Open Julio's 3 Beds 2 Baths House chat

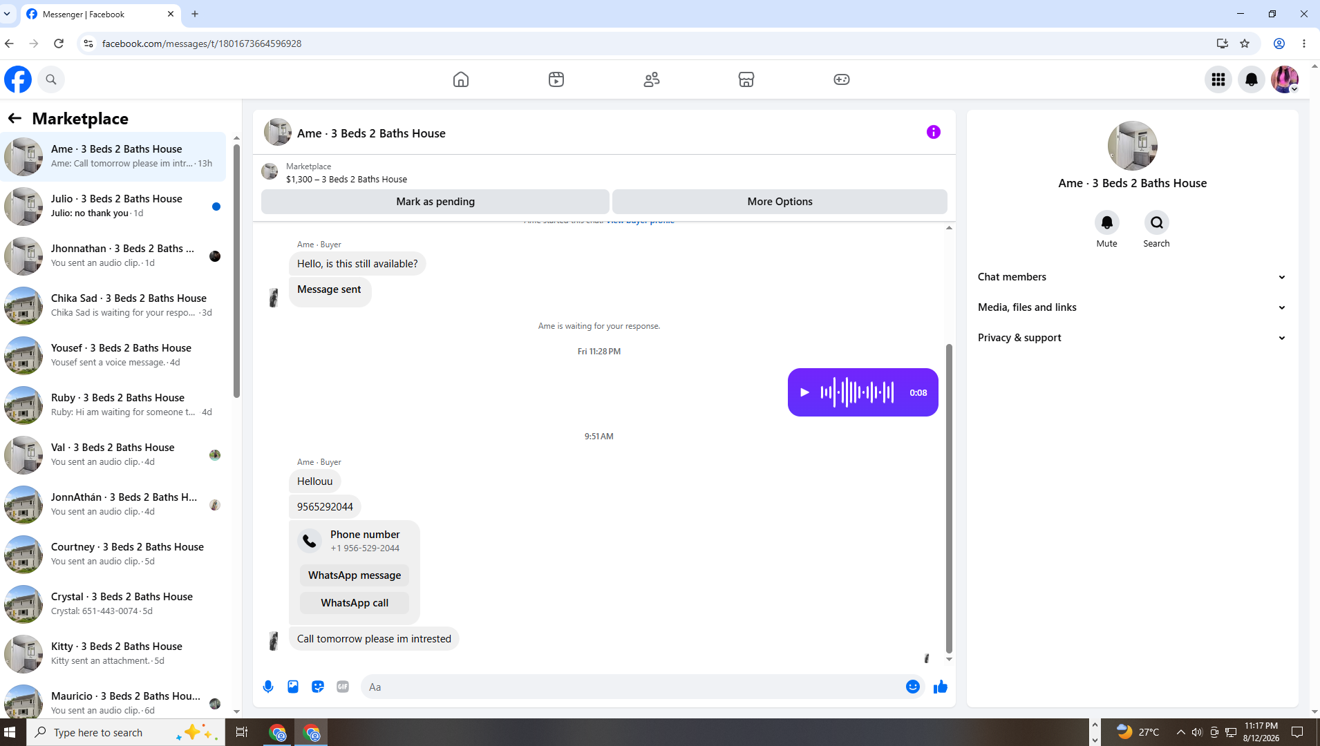[x=113, y=207]
